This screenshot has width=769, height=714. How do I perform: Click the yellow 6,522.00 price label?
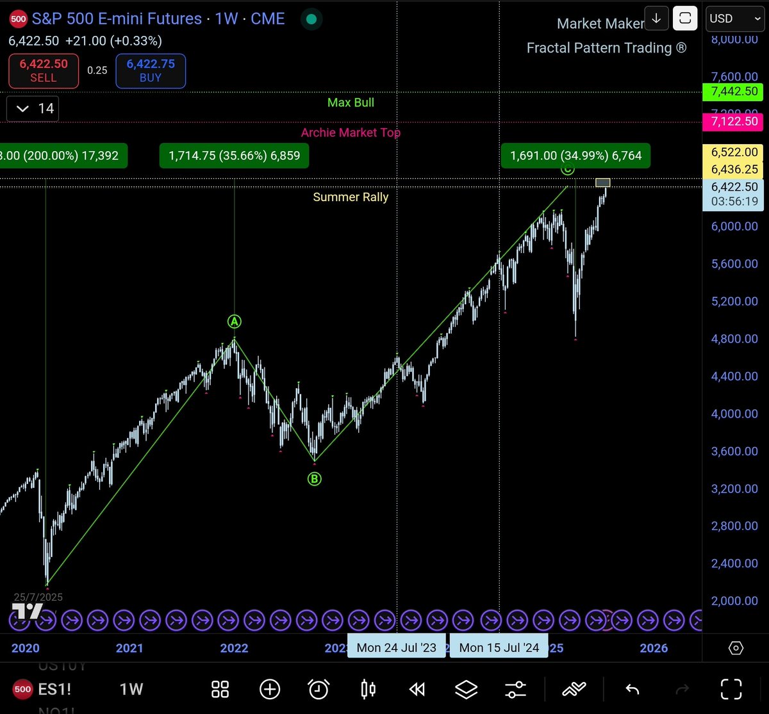click(734, 152)
